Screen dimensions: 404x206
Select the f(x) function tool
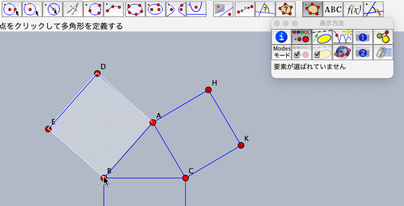pyautogui.click(x=353, y=9)
